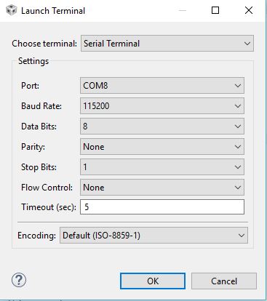
Task: Click the help question mark icon
Action: click(x=19, y=280)
